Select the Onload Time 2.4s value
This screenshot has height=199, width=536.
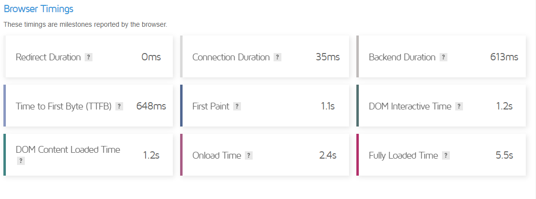click(x=327, y=156)
